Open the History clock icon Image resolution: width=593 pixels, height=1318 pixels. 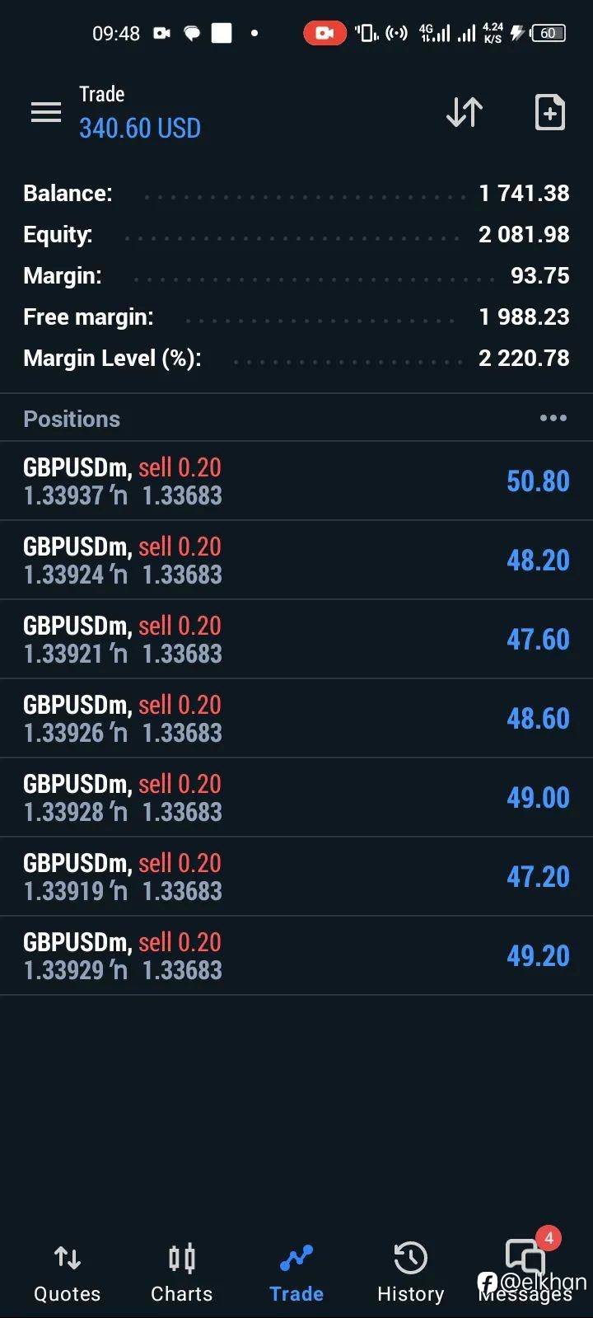pyautogui.click(x=410, y=1259)
